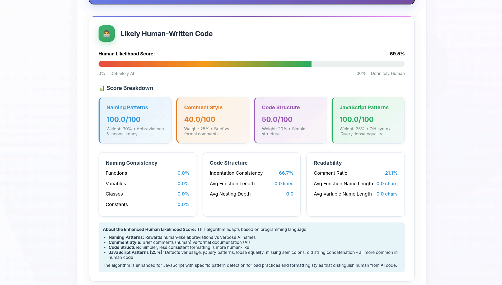This screenshot has height=285, width=502.
Task: Select the Naming Patterns score card
Action: pos(135,120)
